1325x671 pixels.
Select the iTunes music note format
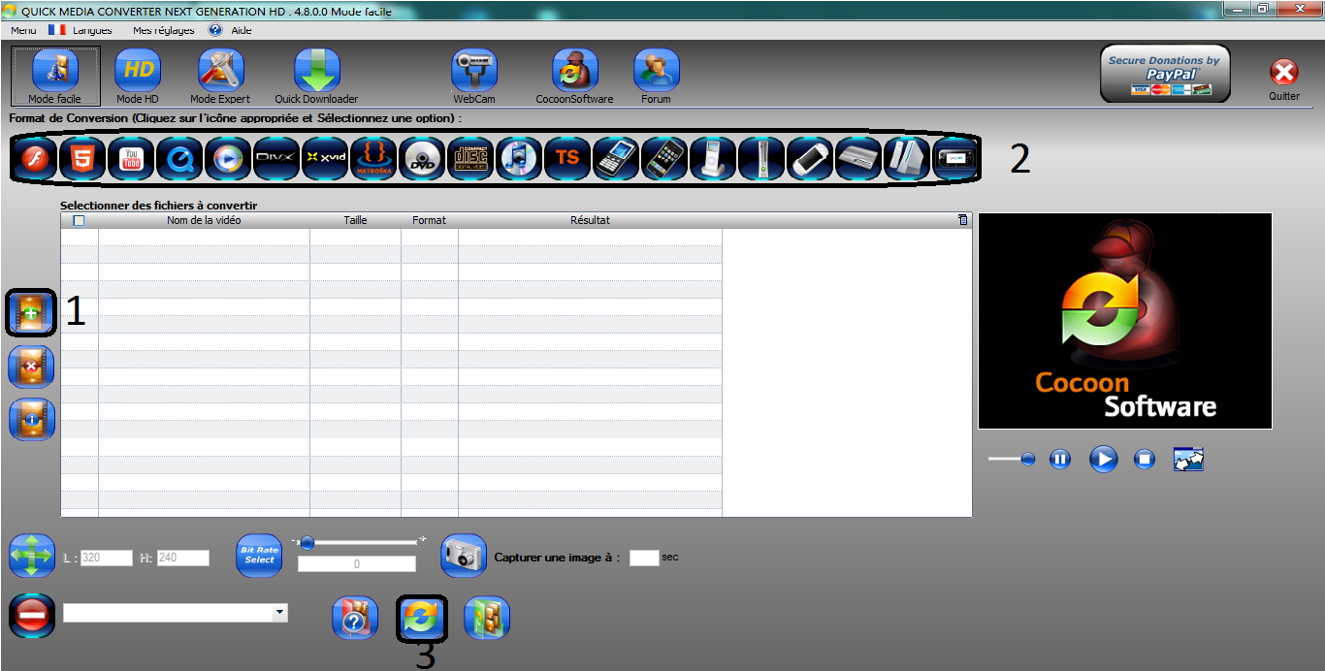(x=519, y=157)
